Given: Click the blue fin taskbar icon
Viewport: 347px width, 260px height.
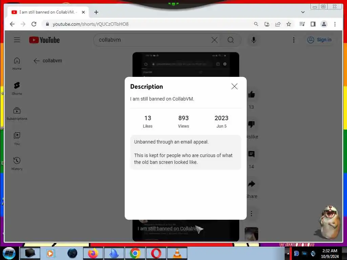Looking at the screenshot, I should point(114,253).
